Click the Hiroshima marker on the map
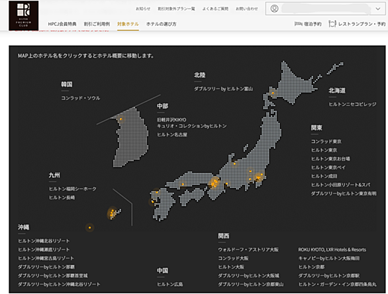The width and height of the screenshot is (388, 294). [183, 184]
